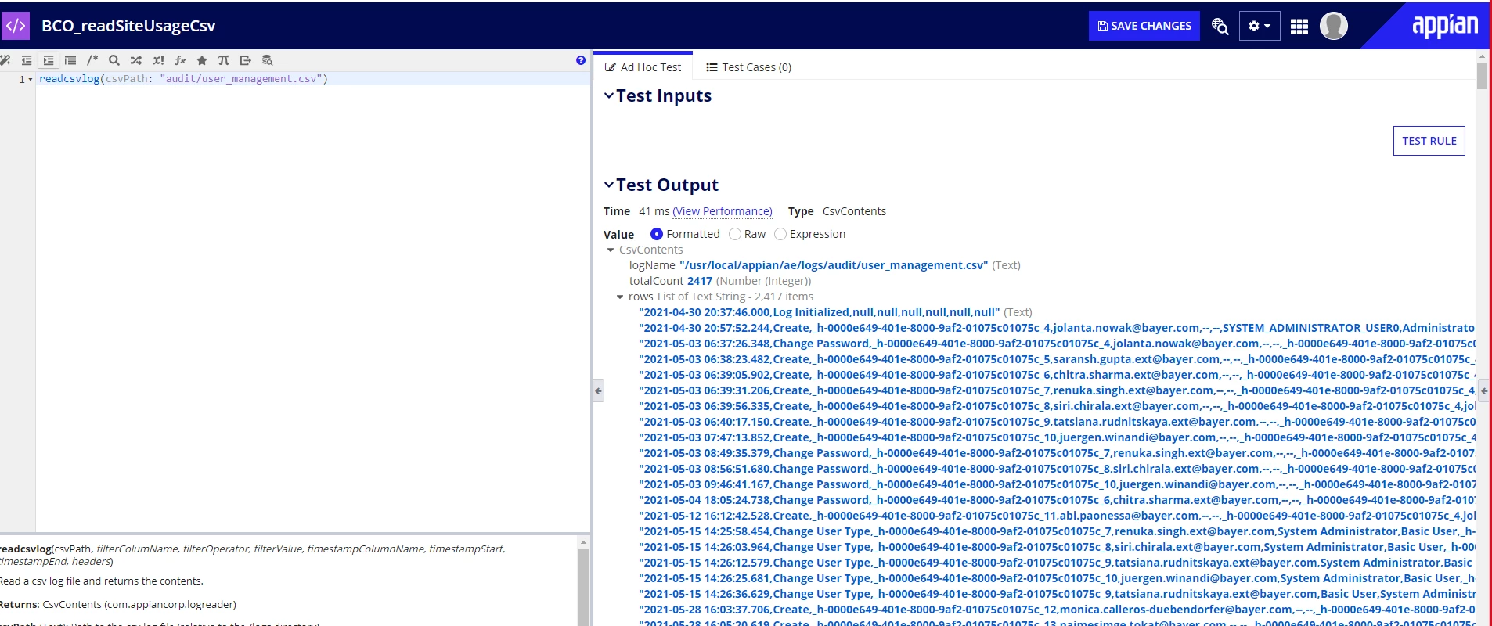Viewport: 1492px width, 626px height.
Task: Collapse the Test Output section
Action: pos(609,185)
